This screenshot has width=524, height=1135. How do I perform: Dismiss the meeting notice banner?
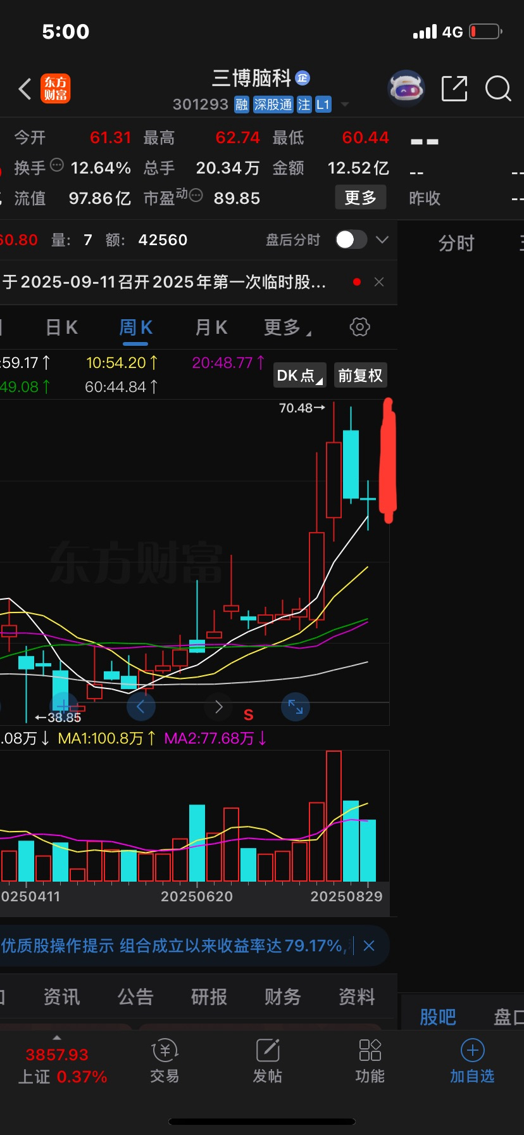pyautogui.click(x=379, y=282)
